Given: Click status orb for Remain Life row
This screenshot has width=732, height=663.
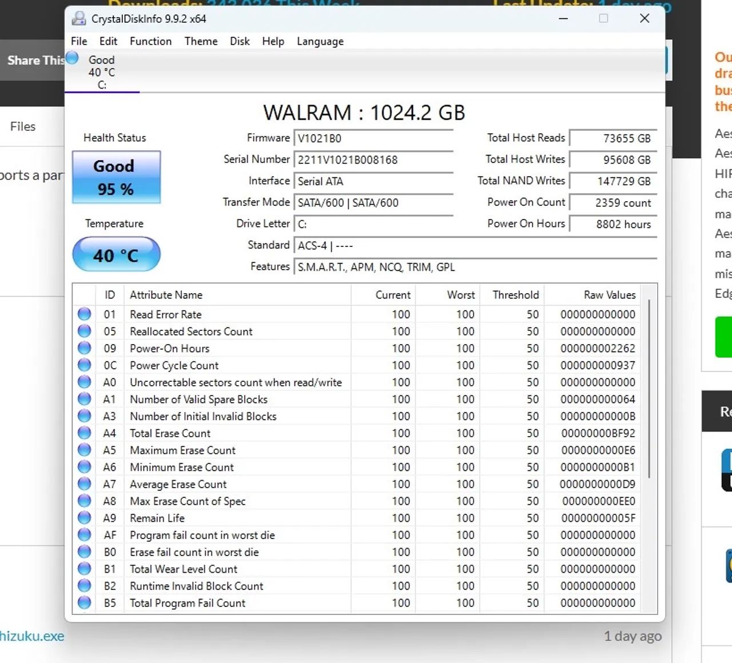Looking at the screenshot, I should point(84,518).
